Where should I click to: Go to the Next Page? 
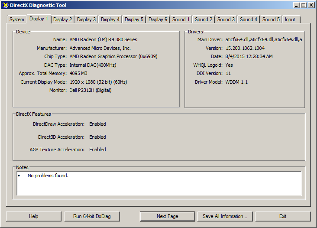168,216
